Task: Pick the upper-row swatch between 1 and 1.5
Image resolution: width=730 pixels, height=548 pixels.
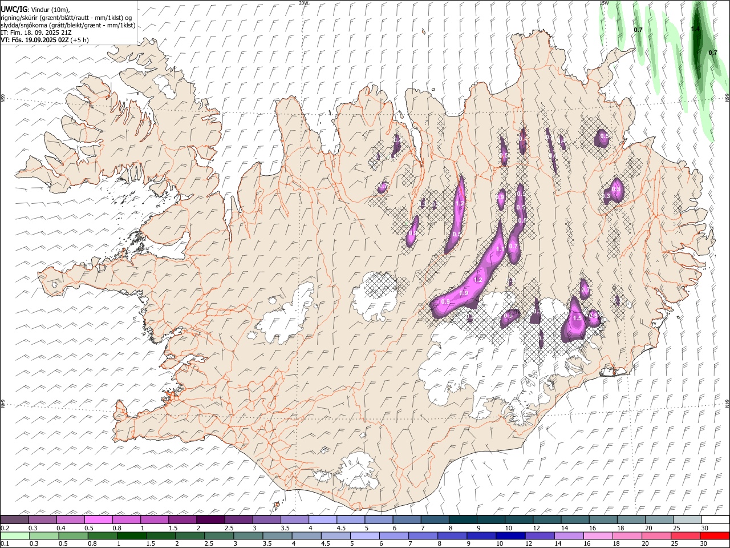Action: pyautogui.click(x=154, y=519)
